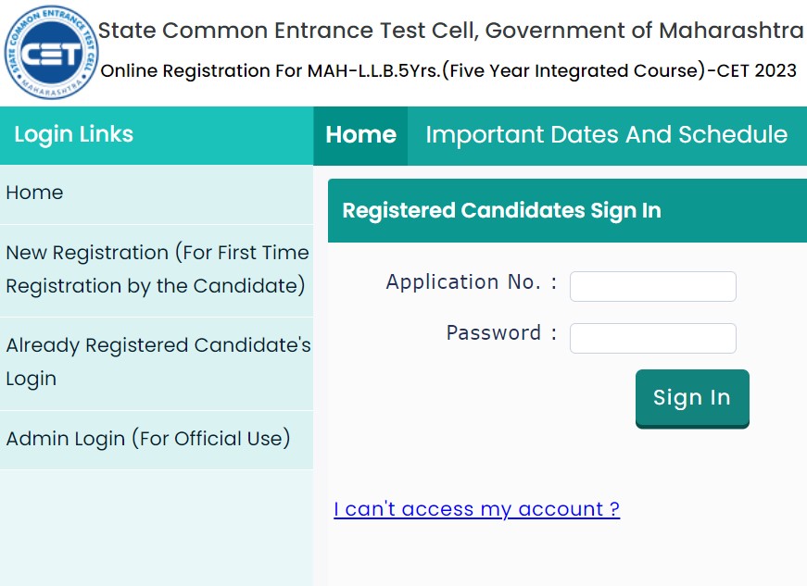
Task: Click the State Common Entrance Test Cell title
Action: (x=450, y=31)
